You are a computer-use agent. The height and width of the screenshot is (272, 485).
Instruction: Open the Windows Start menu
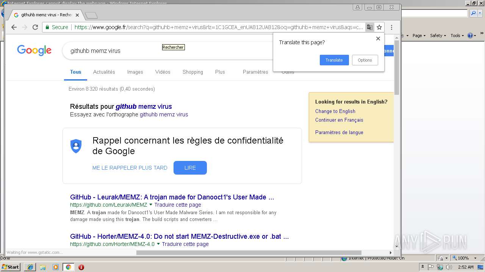point(11,267)
